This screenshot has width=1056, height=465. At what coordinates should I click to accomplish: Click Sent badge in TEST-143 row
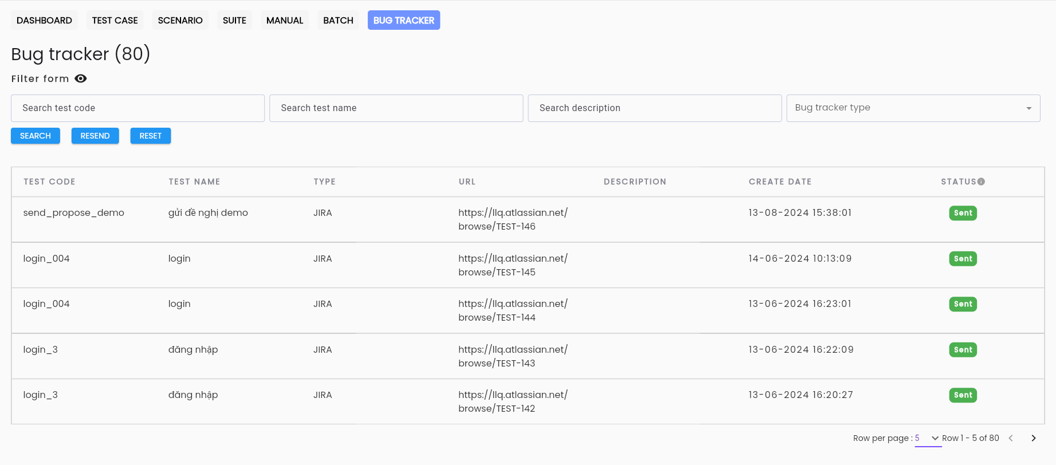point(963,350)
